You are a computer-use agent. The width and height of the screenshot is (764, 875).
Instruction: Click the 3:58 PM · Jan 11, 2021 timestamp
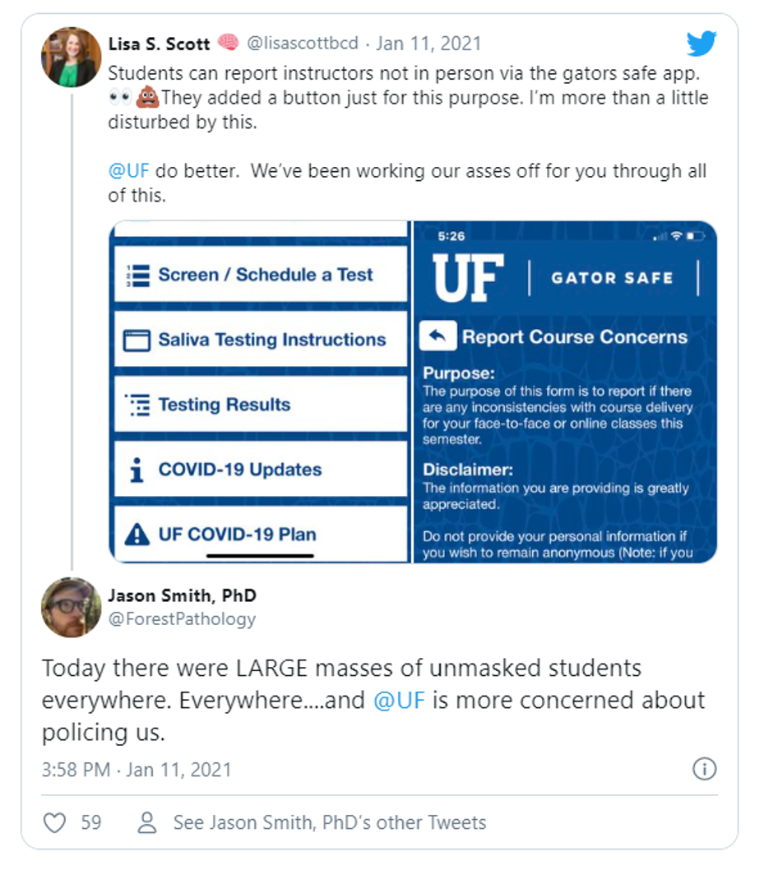(x=137, y=770)
